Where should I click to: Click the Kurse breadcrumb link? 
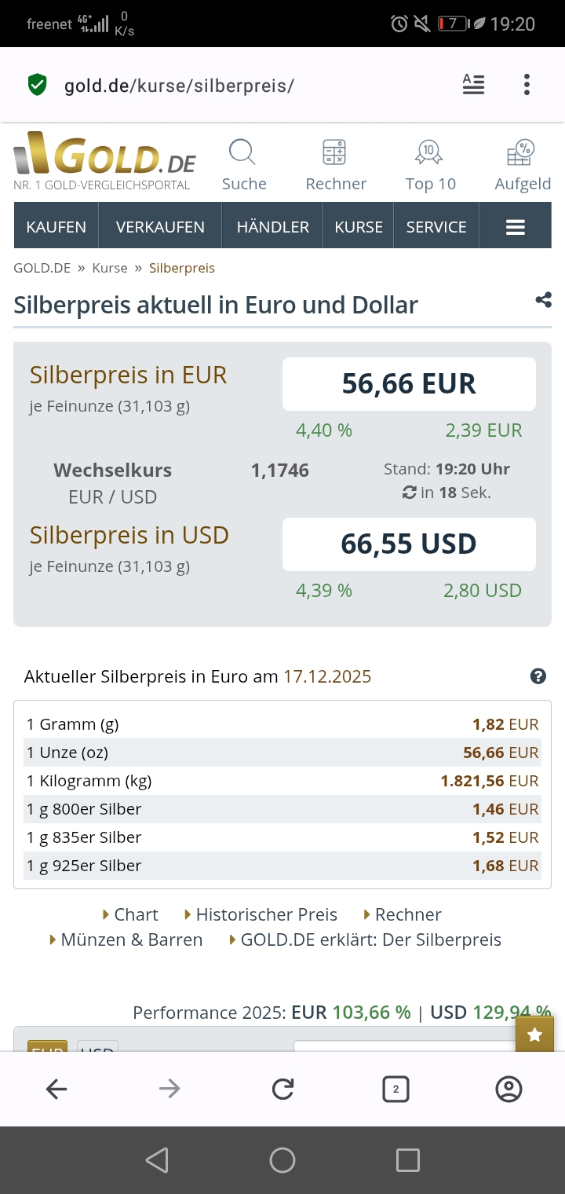point(110,268)
